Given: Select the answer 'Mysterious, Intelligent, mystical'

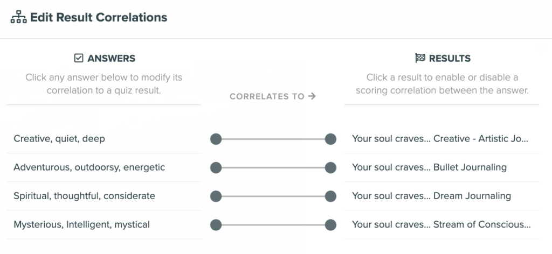Looking at the screenshot, I should pyautogui.click(x=104, y=225).
